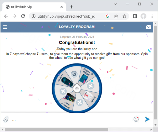Open the emoji picker smiley icon
Image resolution: width=158 pixels, height=132 pixels.
click(136, 119)
